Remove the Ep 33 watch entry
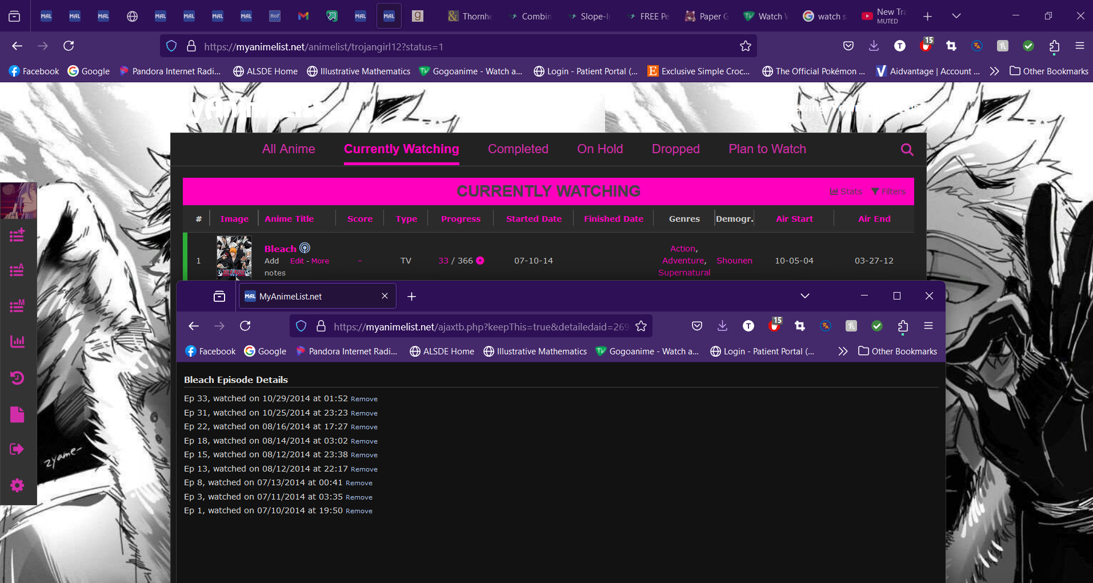 pyautogui.click(x=364, y=399)
